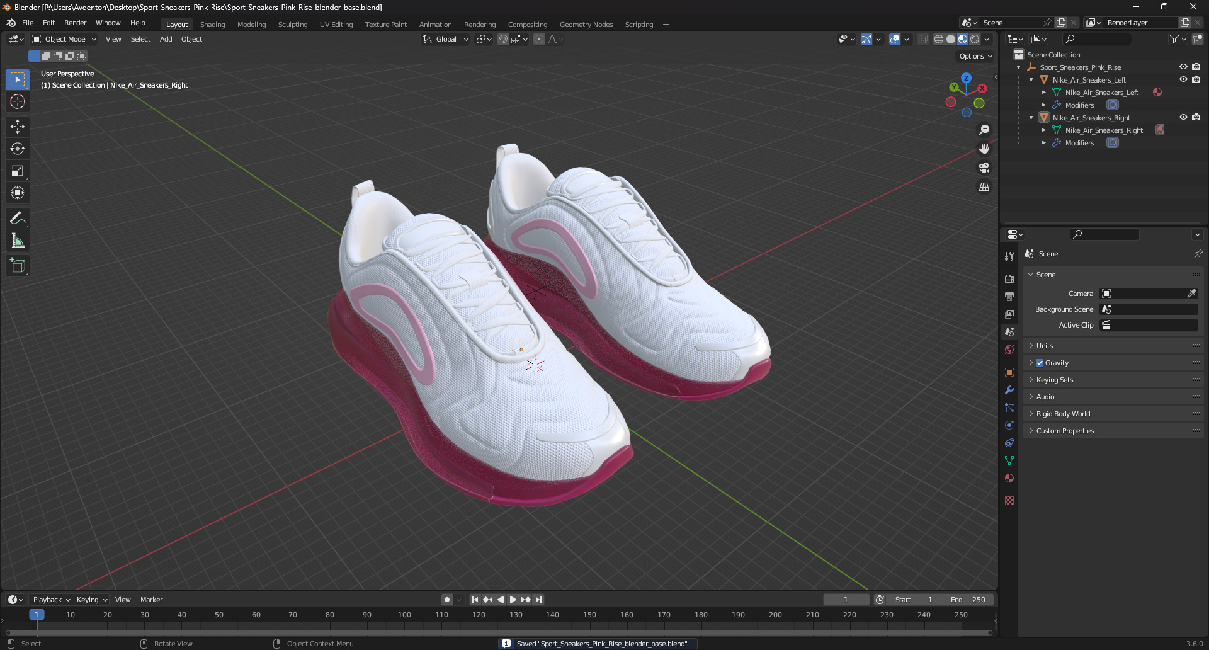Select the Move tool
This screenshot has height=650, width=1209.
(18, 127)
